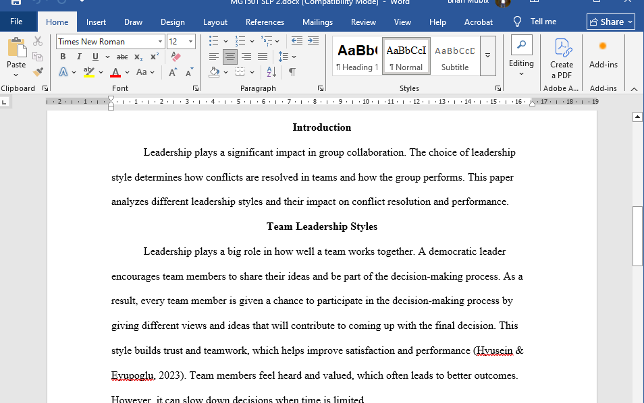Align text left

[x=213, y=57]
